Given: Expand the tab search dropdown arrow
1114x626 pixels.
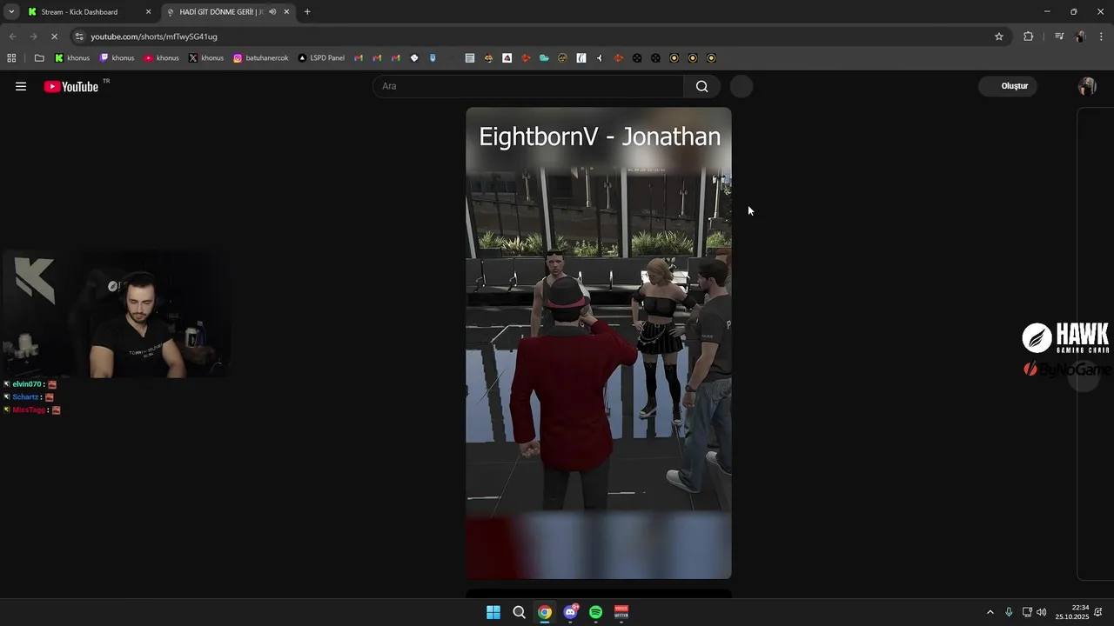Looking at the screenshot, I should [11, 12].
